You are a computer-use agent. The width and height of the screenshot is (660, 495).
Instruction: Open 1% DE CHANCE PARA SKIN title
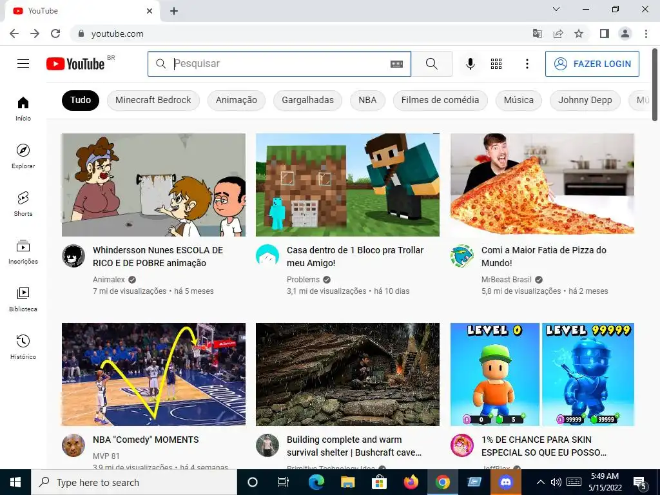tap(544, 446)
